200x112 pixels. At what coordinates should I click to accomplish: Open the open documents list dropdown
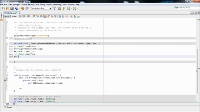pyautogui.click(x=196, y=13)
